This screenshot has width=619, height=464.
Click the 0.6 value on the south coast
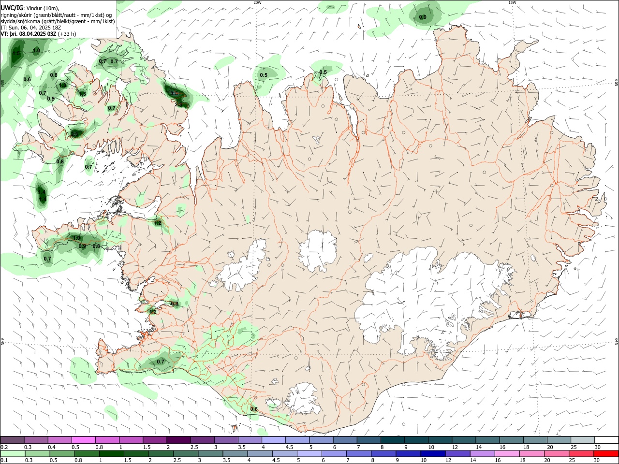(254, 409)
